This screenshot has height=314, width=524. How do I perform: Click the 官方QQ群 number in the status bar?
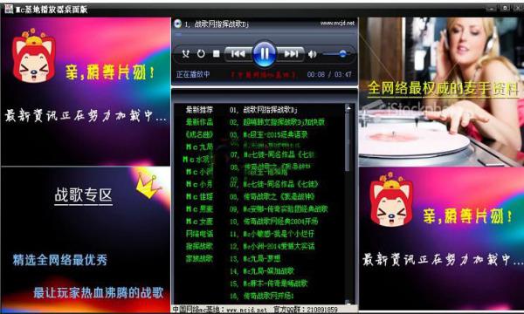point(305,310)
